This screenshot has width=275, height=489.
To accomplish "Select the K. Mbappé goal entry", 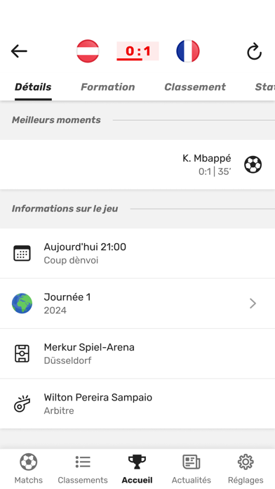I will click(x=137, y=164).
